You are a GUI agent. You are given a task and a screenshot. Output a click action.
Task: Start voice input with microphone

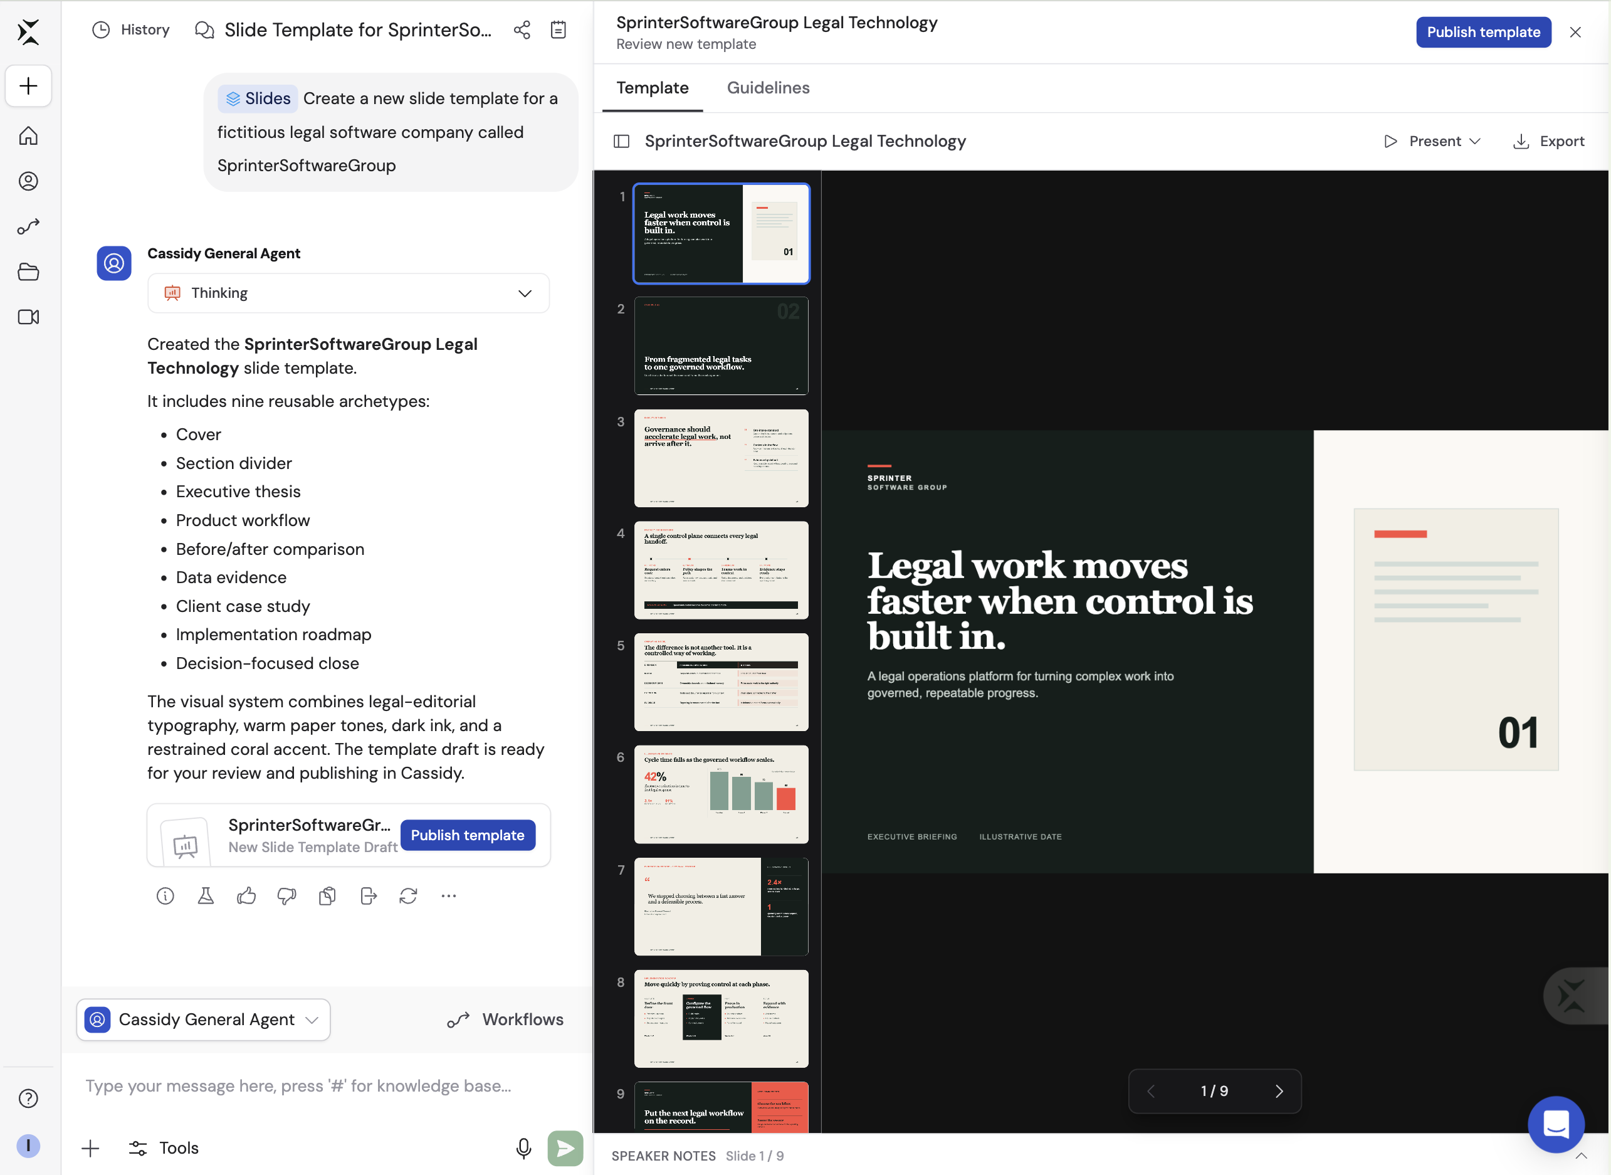click(x=523, y=1148)
